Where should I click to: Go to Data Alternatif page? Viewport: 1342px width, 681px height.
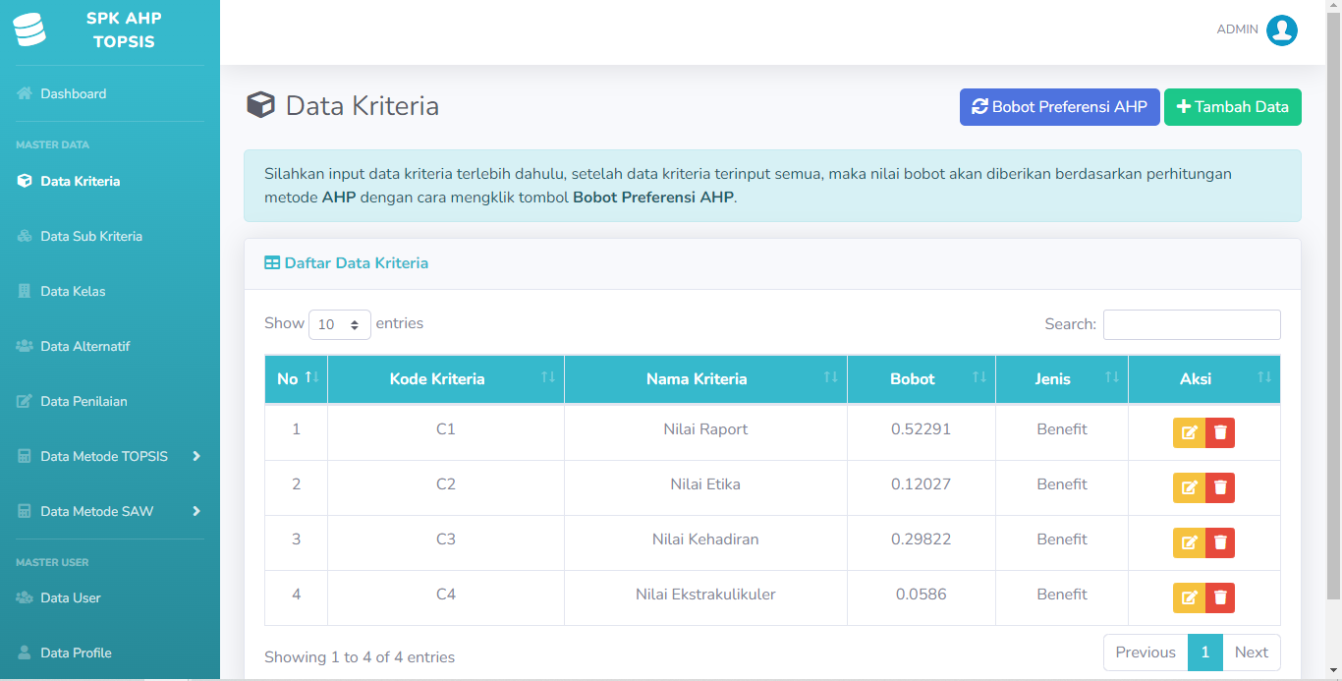85,346
